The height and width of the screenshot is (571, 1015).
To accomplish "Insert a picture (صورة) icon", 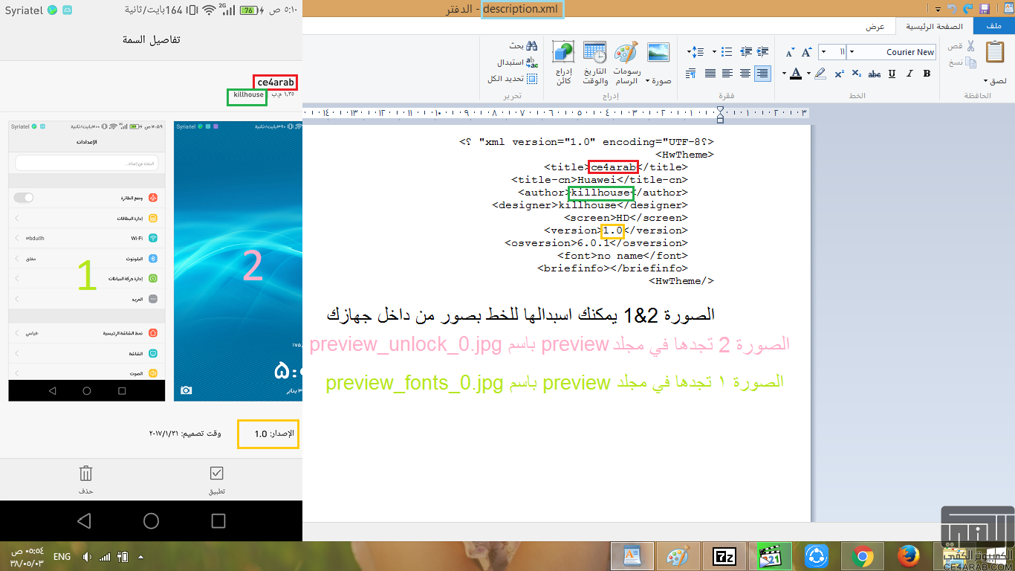I will tap(659, 53).
